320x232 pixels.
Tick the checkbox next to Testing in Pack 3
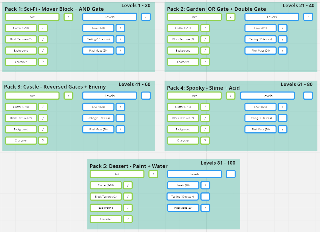coord(120,118)
